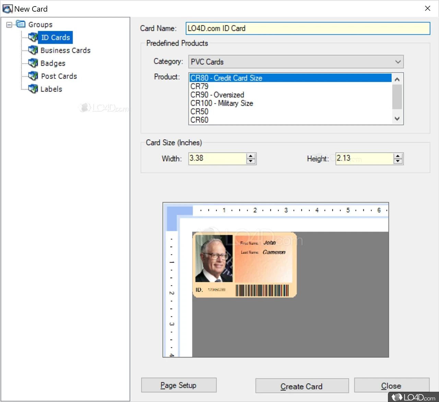439x402 pixels.
Task: Choose CR100 - Military Size product
Action: point(222,103)
